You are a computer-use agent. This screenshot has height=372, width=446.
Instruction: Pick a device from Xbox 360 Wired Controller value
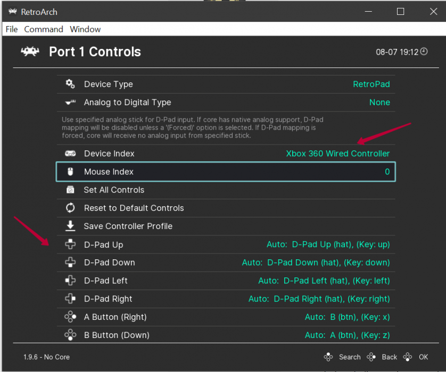coord(337,154)
